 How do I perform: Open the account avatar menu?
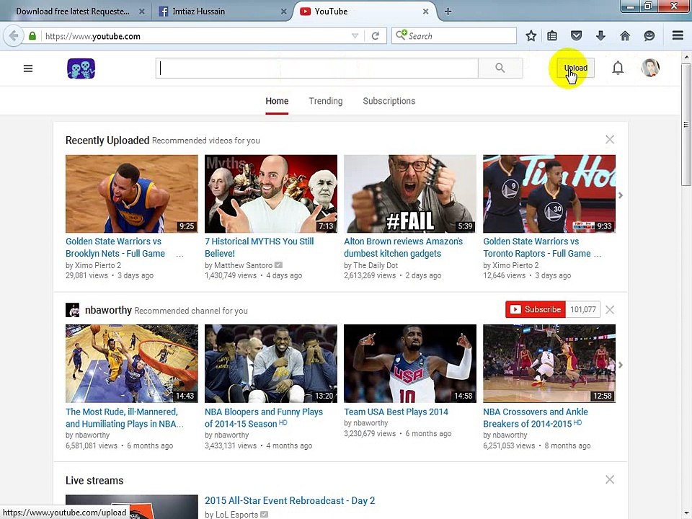650,68
